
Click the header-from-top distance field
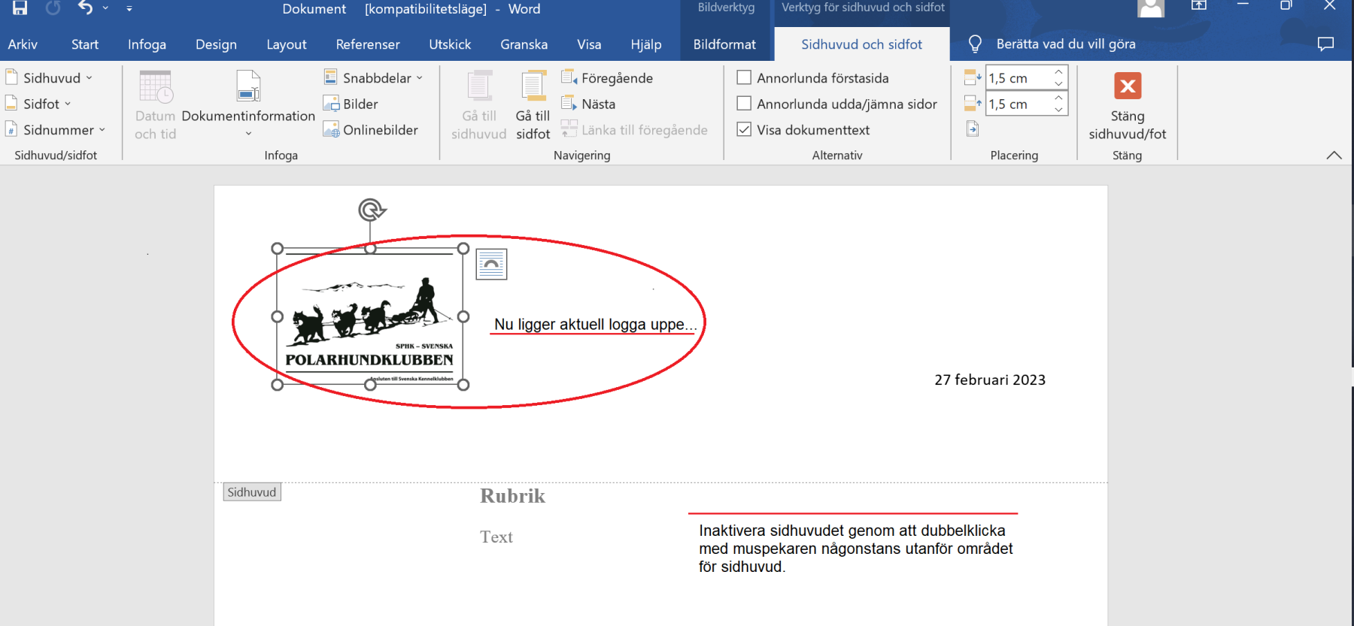pos(1018,78)
